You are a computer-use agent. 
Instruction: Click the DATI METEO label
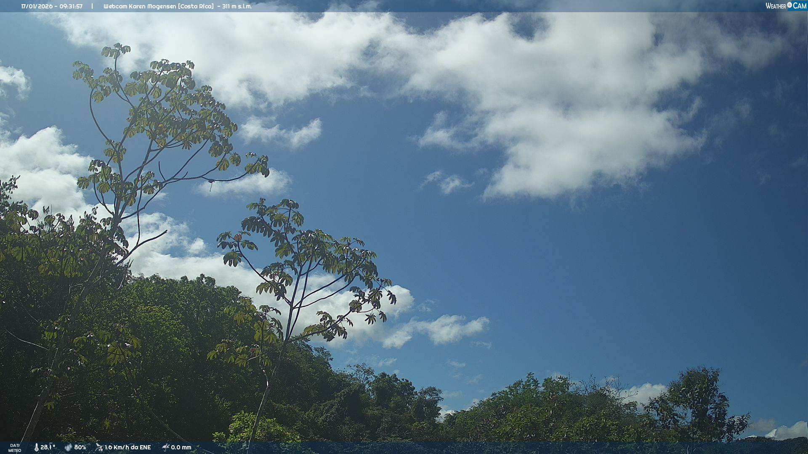coord(15,448)
